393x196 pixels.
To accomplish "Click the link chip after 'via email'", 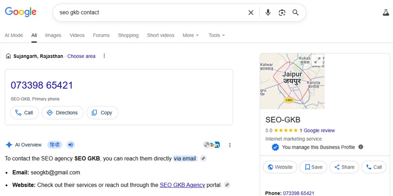I will (204, 158).
